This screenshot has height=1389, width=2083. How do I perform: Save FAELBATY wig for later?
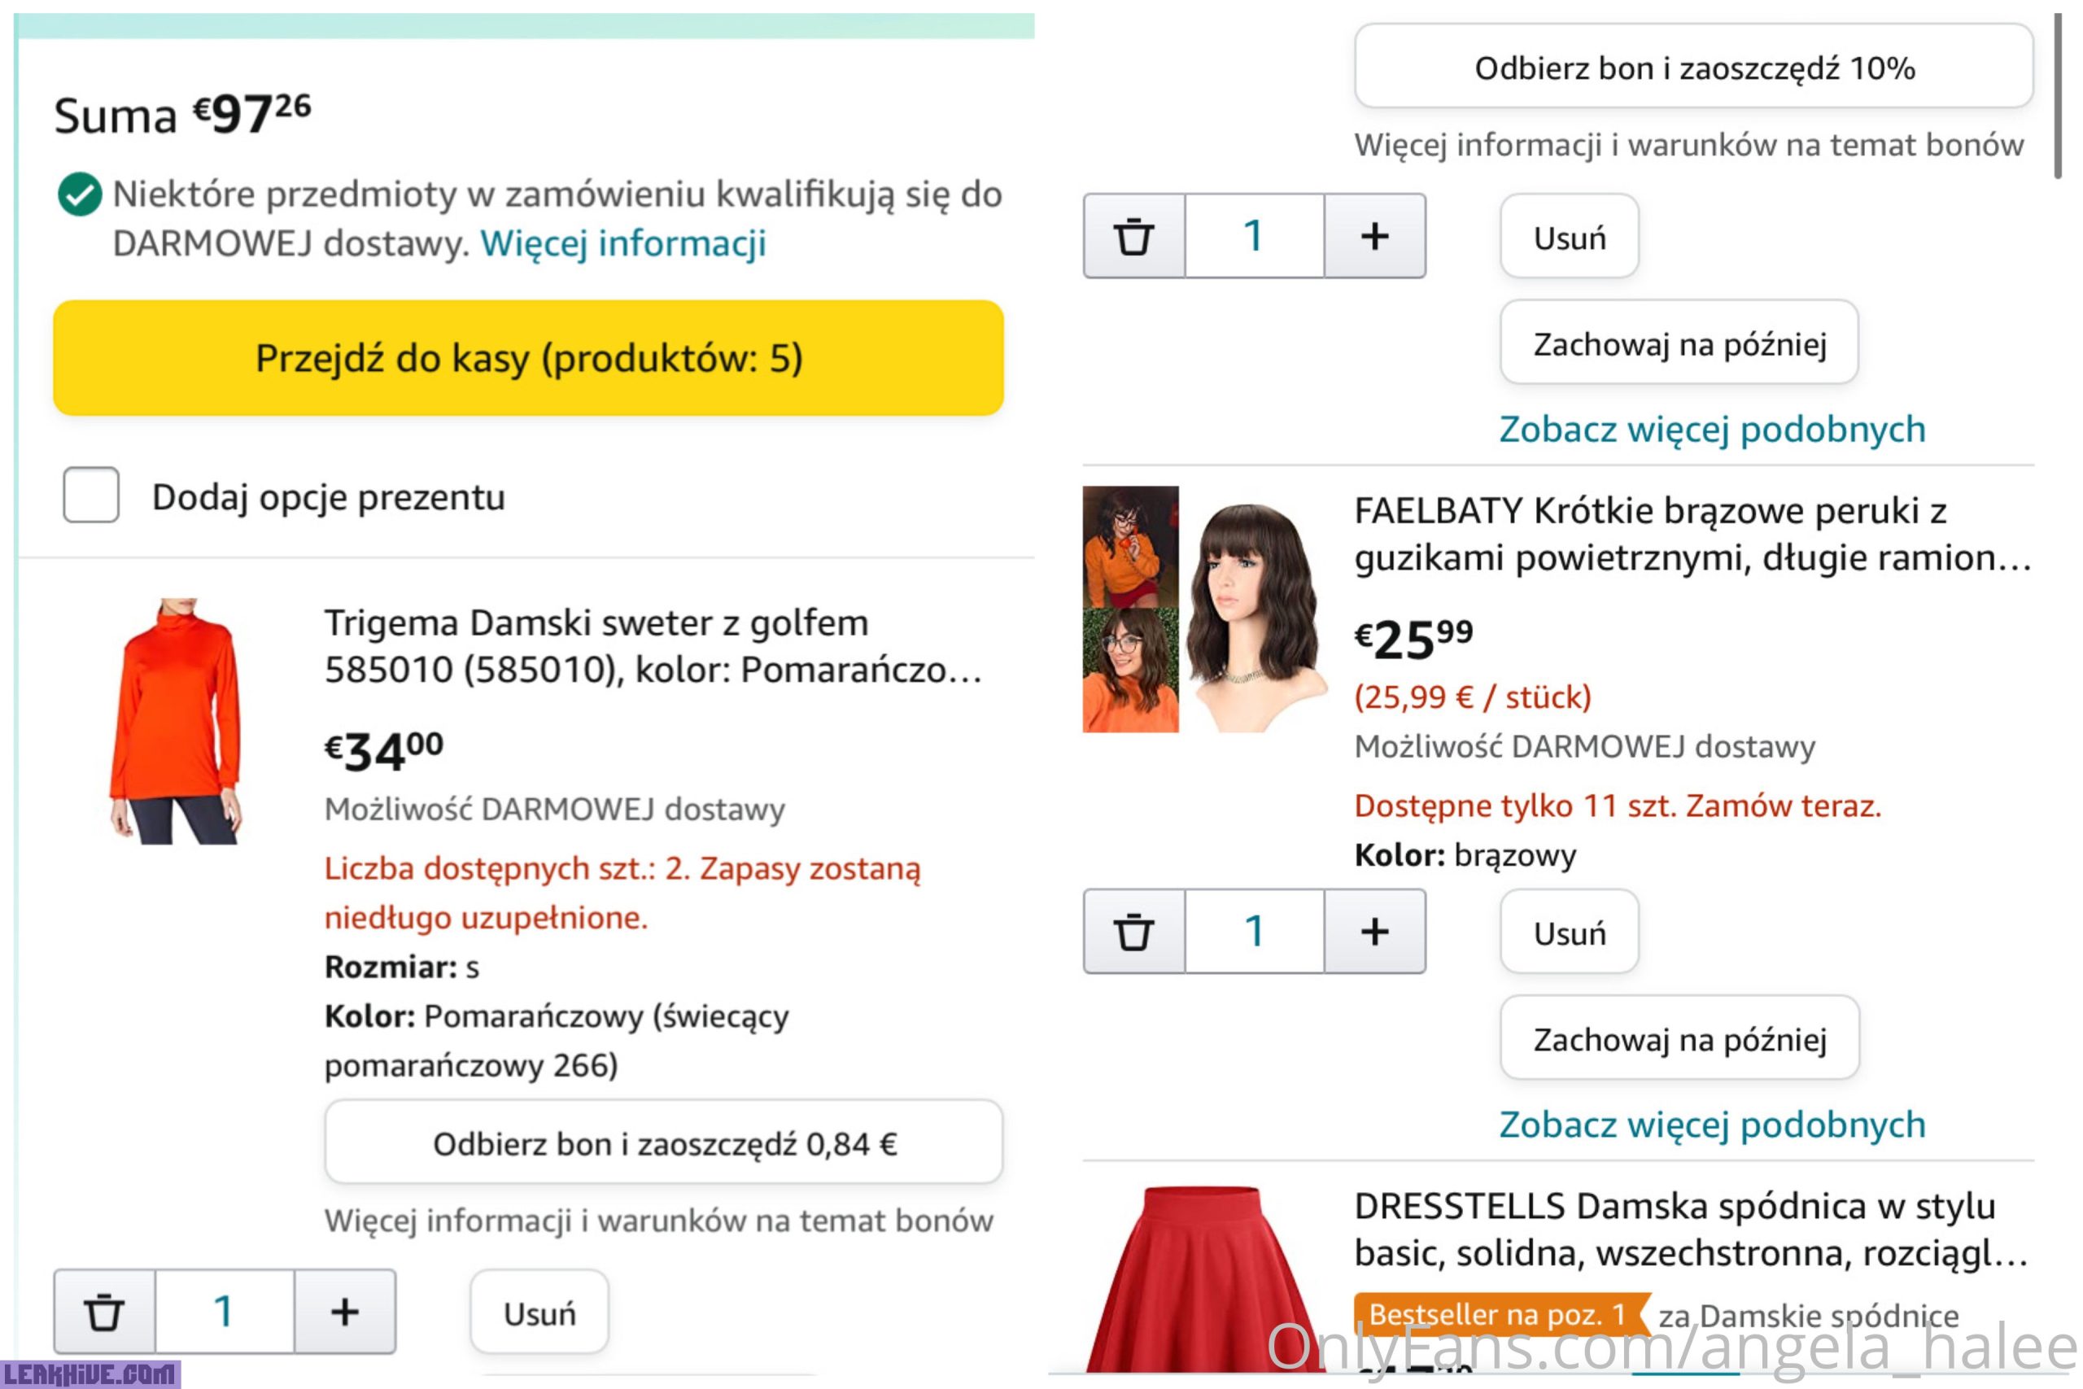click(x=1679, y=1038)
